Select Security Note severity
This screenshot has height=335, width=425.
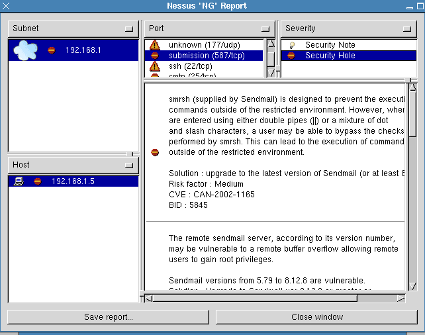tap(349, 45)
